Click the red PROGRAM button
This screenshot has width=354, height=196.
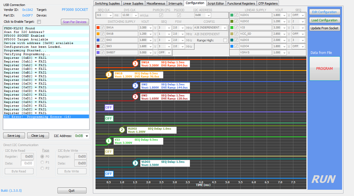[x=325, y=68]
